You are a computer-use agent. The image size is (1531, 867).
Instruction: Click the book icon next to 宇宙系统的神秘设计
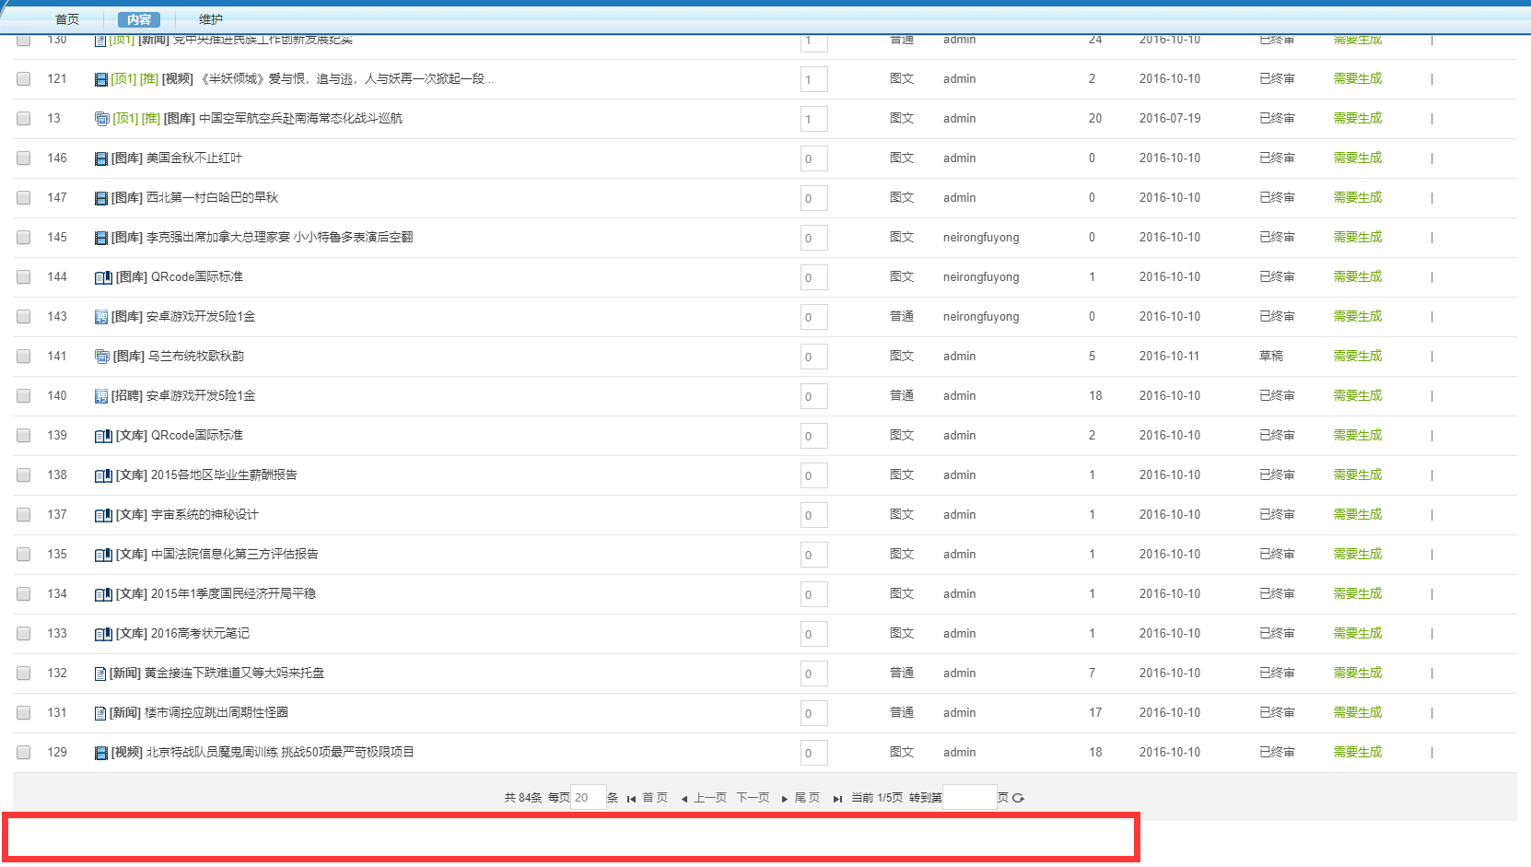click(103, 515)
